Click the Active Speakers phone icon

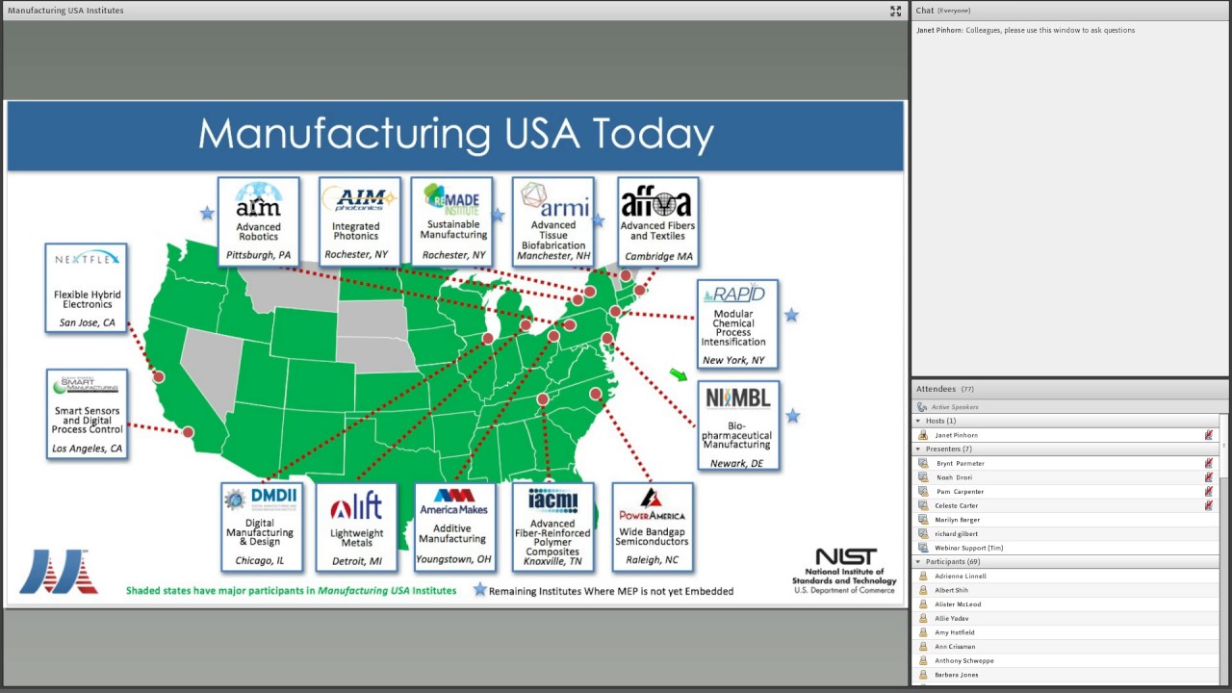922,407
